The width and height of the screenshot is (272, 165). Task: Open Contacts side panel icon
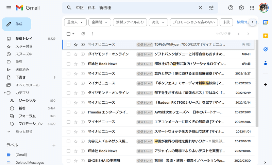[266, 63]
